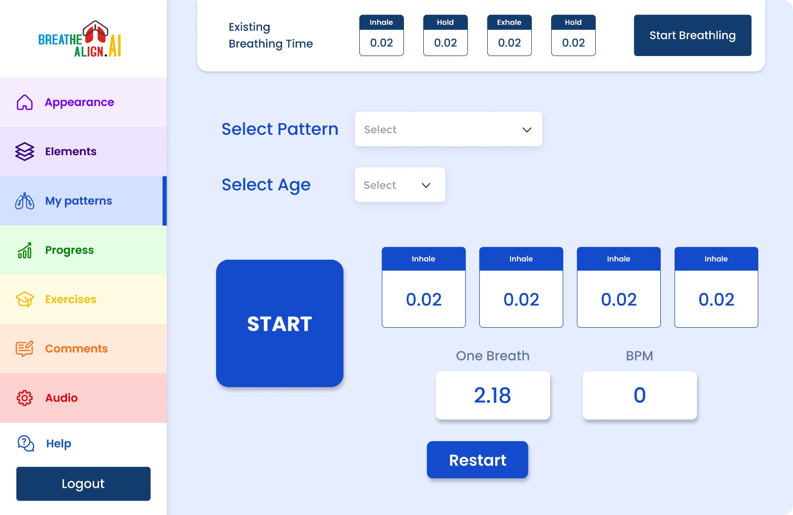793x515 pixels.
Task: Click the graduation cap Exercises icon
Action: [x=25, y=299]
